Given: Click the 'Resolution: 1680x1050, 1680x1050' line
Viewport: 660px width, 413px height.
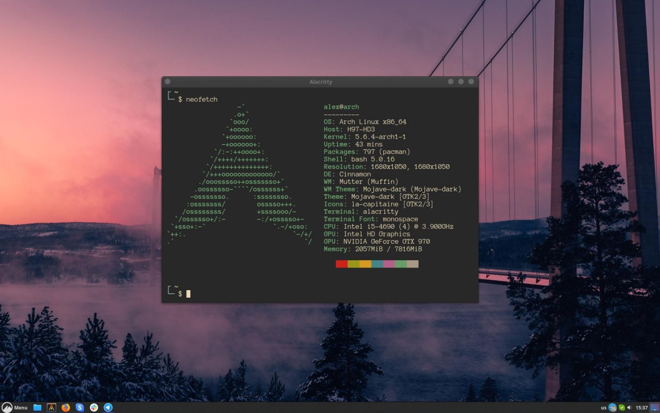Looking at the screenshot, I should click(387, 167).
